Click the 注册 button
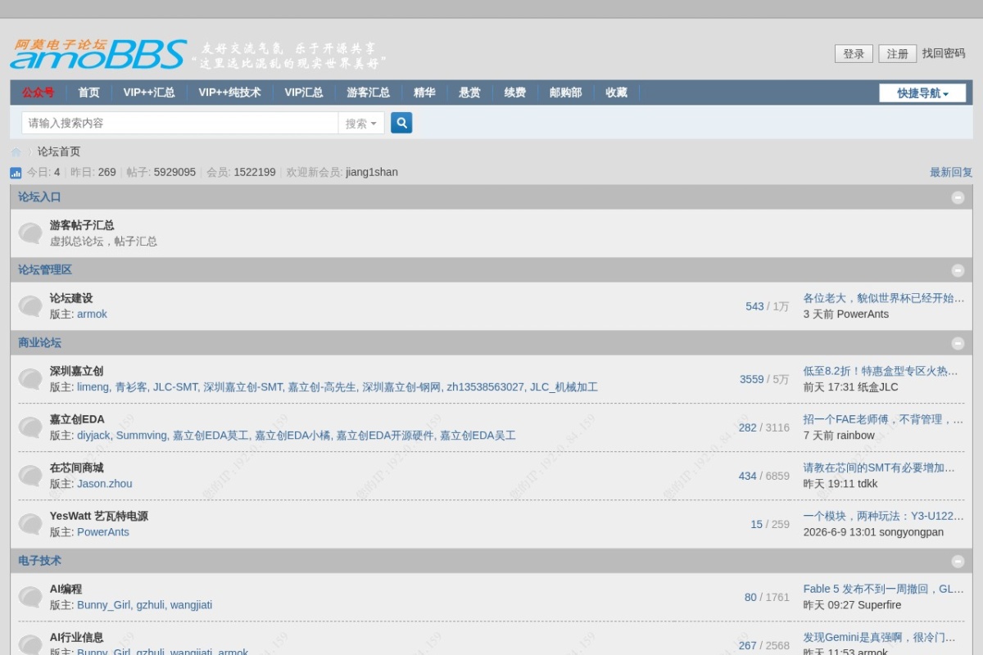Screen dimensions: 983x655 tap(898, 53)
